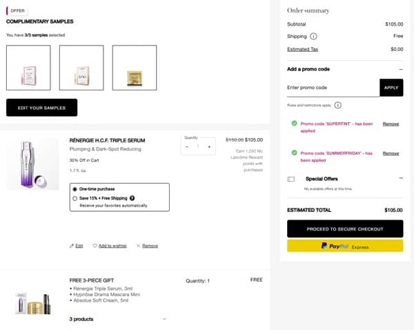Collapse the Special Offers section

(x=401, y=178)
